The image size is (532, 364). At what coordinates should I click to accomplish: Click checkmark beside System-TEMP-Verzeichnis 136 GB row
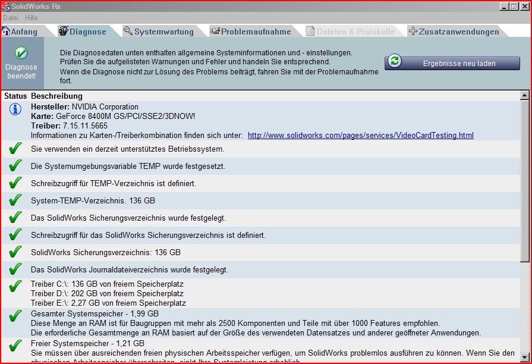(15, 200)
